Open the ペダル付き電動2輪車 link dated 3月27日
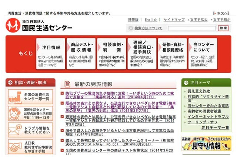This screenshot has height=157, width=237. point(120,107)
